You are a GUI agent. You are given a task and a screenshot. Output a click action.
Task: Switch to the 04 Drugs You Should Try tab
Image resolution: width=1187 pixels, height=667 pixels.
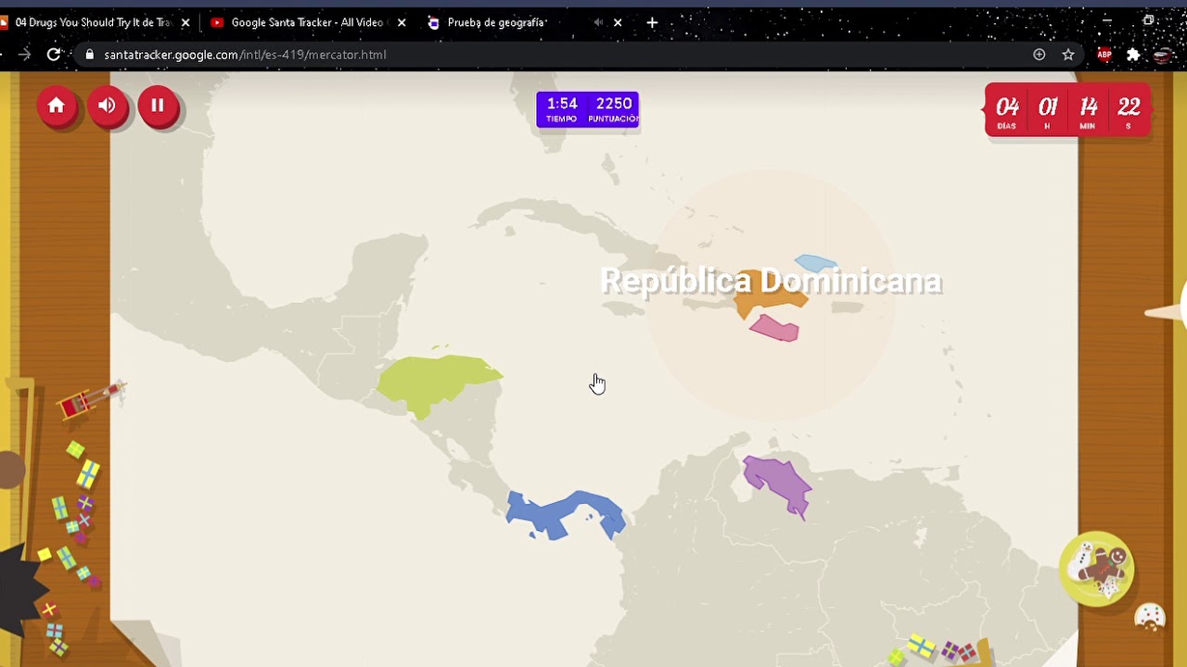tap(93, 22)
